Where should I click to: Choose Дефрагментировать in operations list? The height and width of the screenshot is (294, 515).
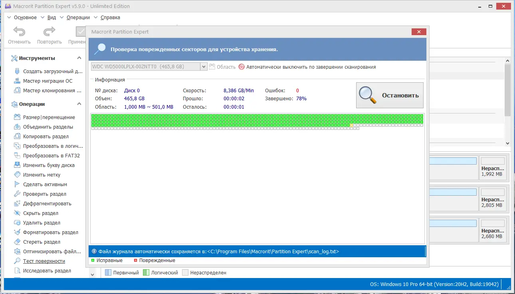pyautogui.click(x=47, y=204)
